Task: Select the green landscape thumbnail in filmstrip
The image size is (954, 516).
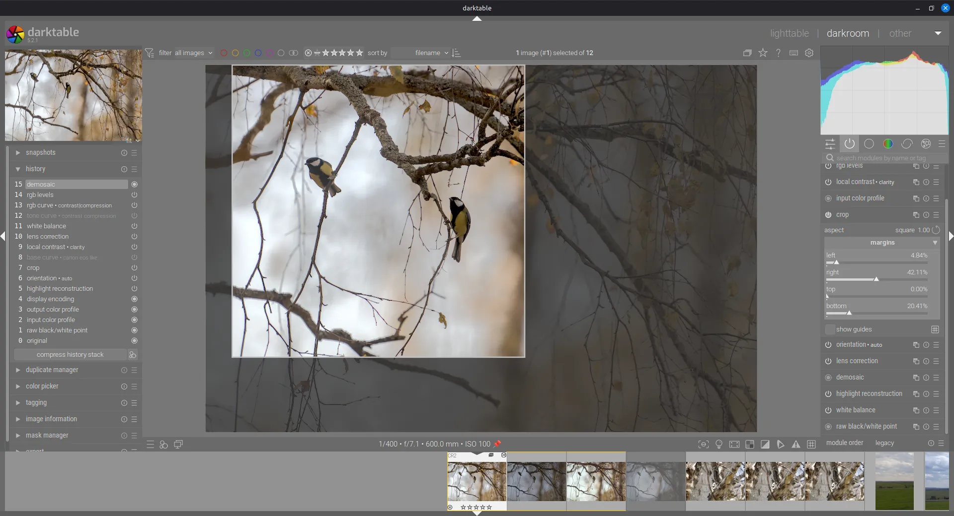Action: [x=894, y=481]
